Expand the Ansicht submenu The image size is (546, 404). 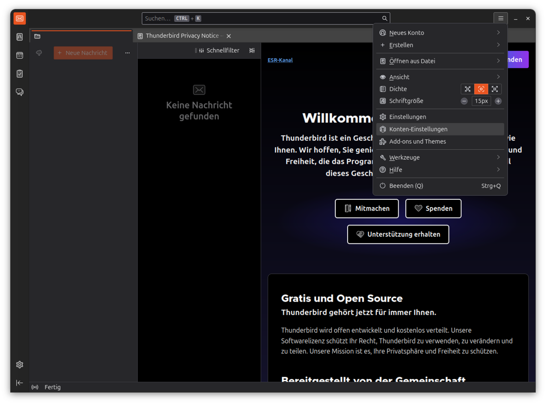[440, 77]
